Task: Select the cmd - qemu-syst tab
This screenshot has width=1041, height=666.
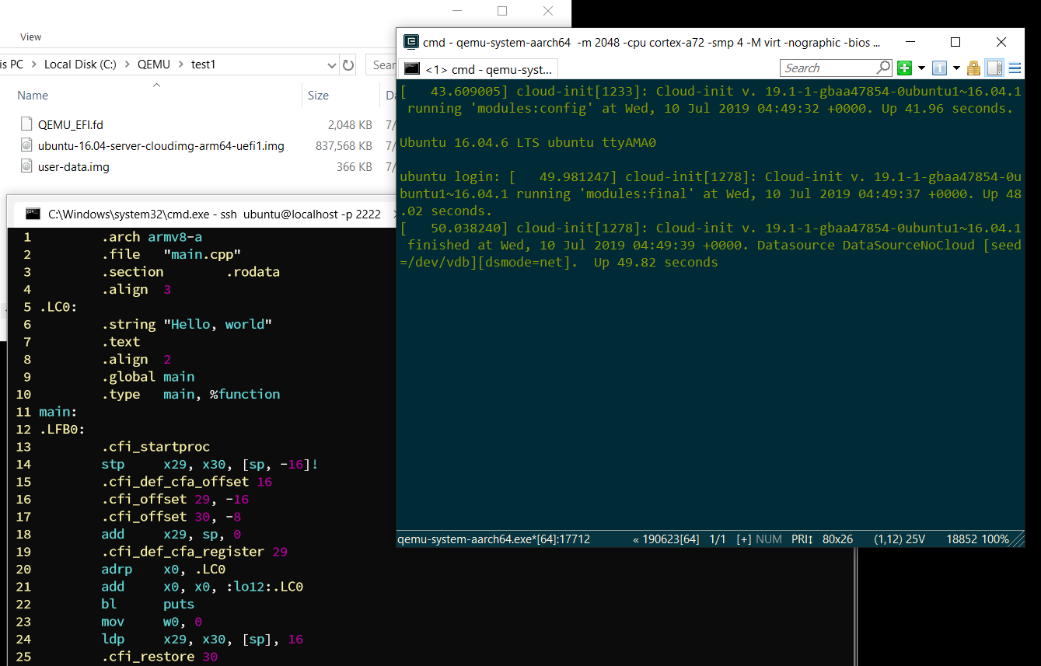Action: [x=482, y=68]
